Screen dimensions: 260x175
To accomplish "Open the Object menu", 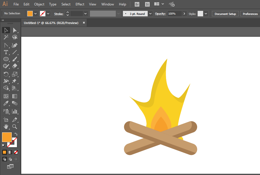I will point(39,4).
